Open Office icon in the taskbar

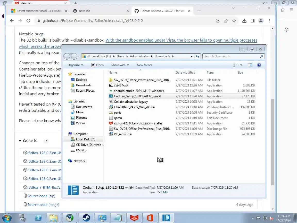tap(150, 218)
